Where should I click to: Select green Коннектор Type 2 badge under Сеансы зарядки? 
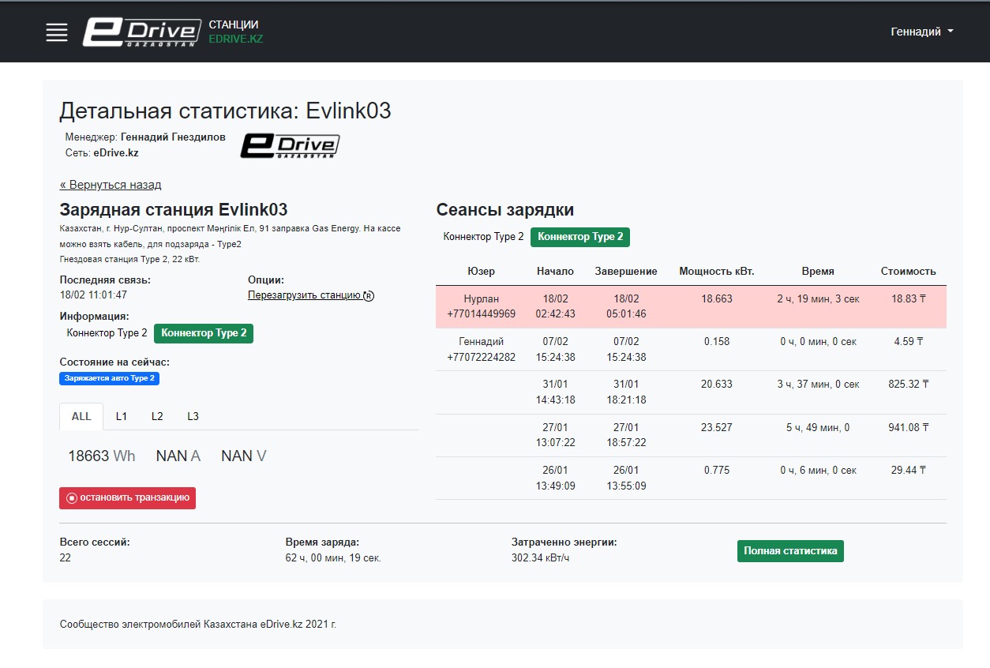click(x=580, y=237)
